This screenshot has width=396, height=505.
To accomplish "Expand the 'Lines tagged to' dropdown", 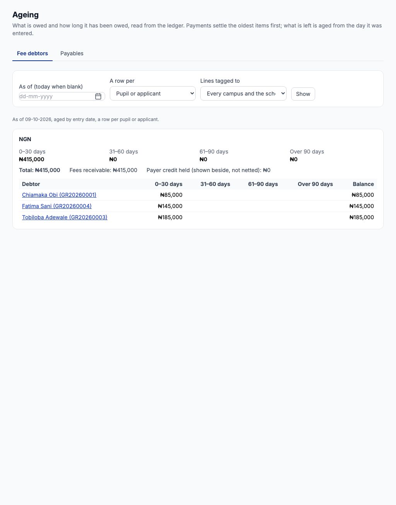I will (x=243, y=94).
